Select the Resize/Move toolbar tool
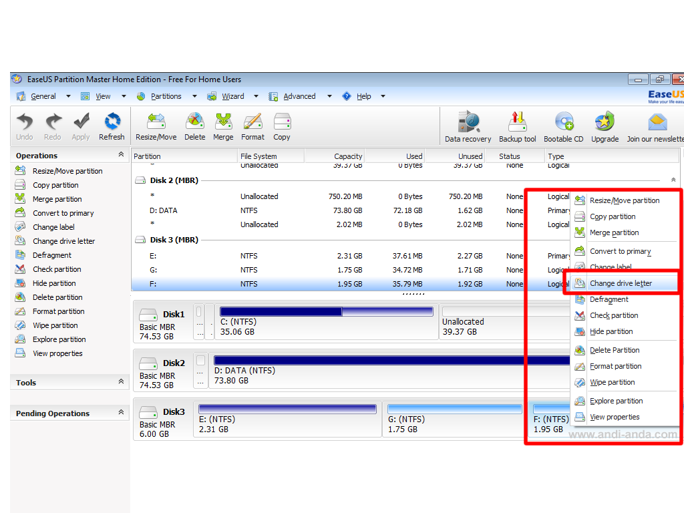 (x=156, y=126)
